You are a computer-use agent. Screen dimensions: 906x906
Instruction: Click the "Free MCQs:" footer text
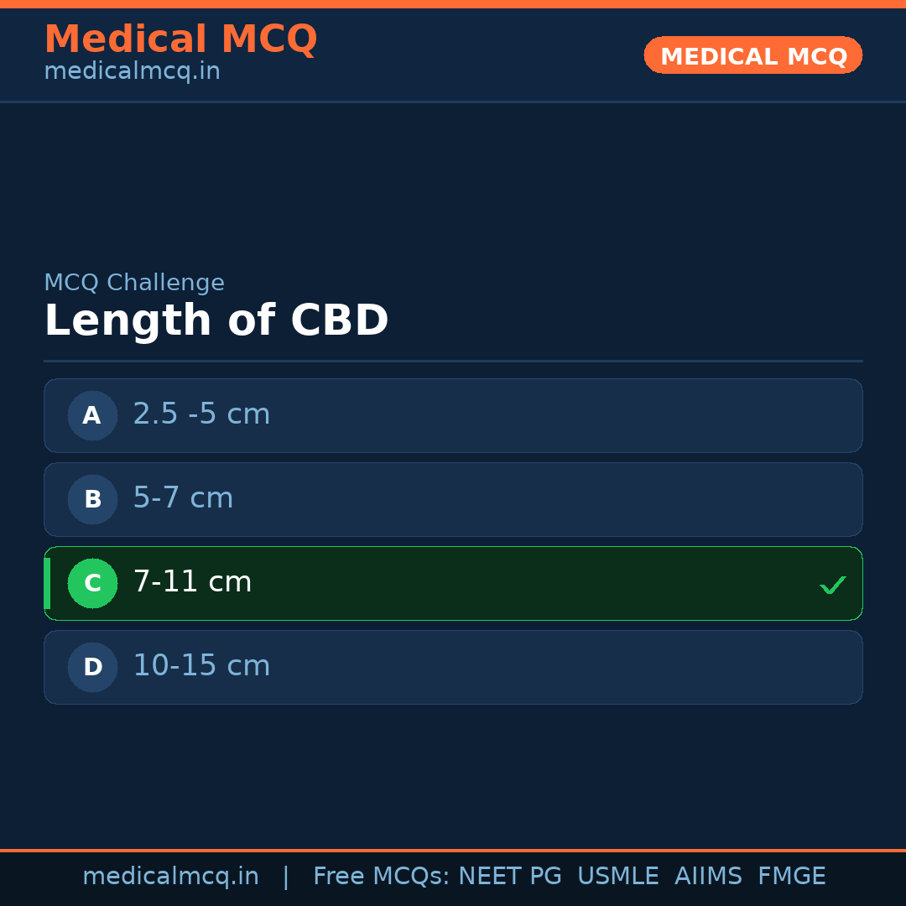[x=381, y=877]
